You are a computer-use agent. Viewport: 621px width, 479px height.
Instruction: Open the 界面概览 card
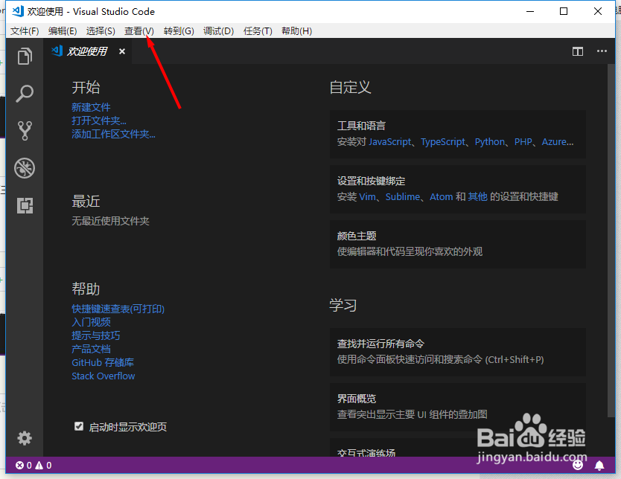pyautogui.click(x=457, y=407)
